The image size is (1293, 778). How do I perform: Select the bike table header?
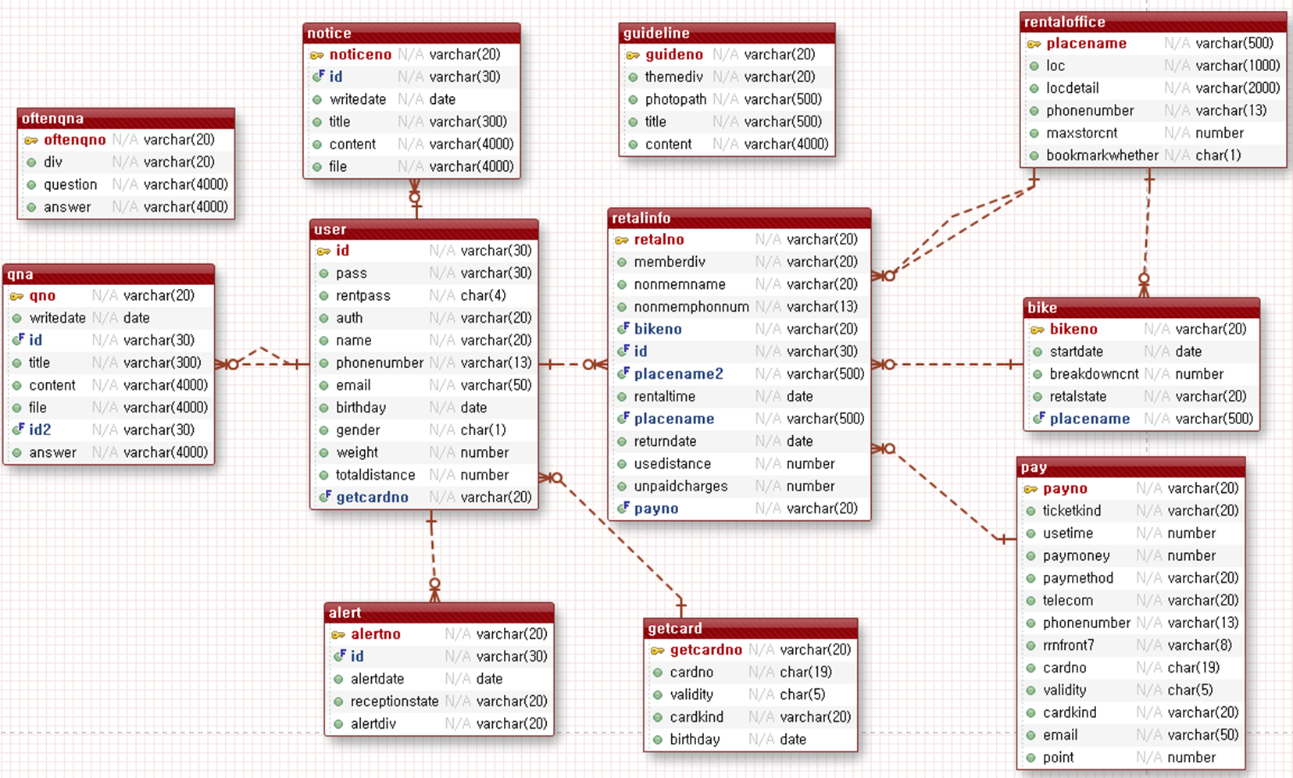[1141, 308]
